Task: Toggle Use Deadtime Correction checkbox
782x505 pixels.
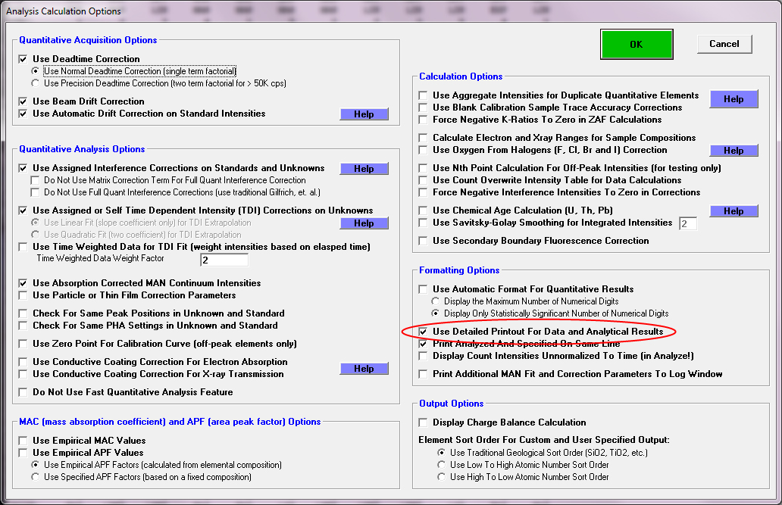Action: click(23, 59)
